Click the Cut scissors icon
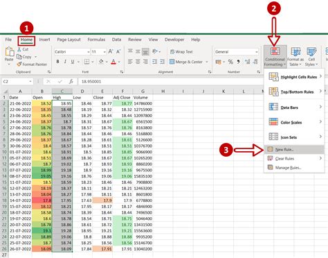Viewport: 328px width, 258px height. tap(19, 49)
